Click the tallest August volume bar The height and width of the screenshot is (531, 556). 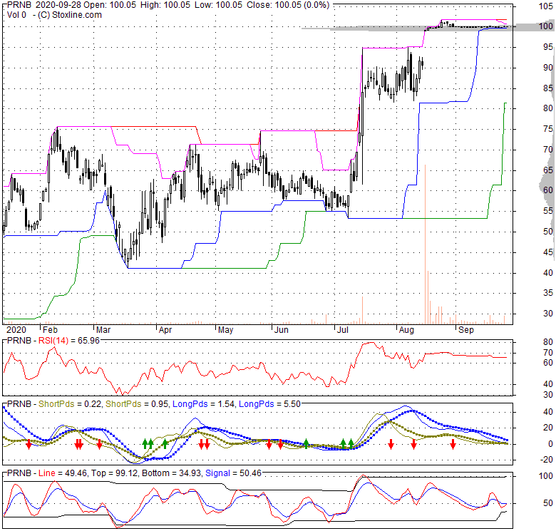(425, 244)
